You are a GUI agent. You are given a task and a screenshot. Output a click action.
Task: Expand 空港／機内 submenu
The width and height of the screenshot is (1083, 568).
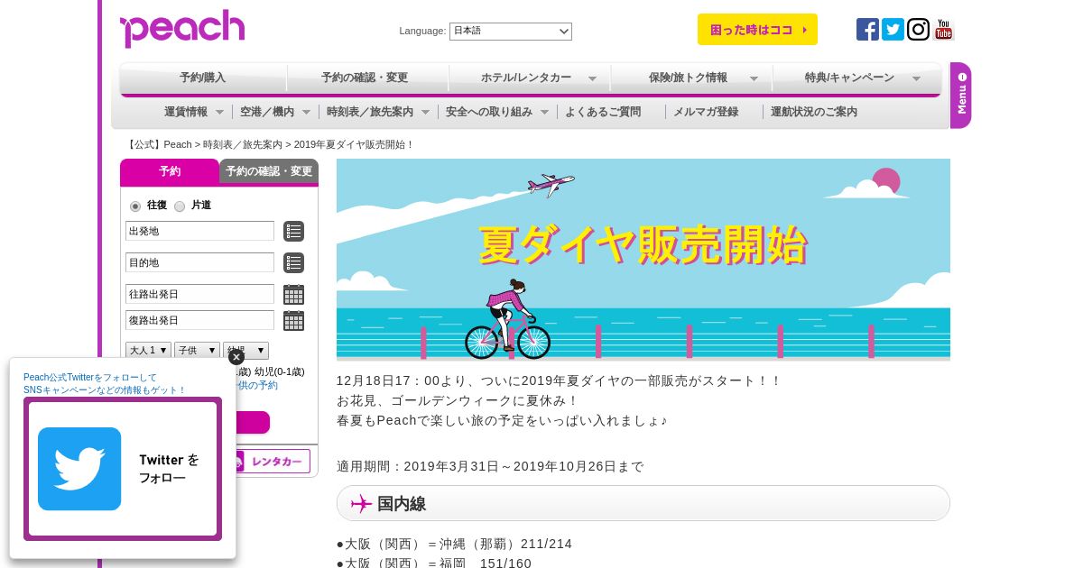coord(275,112)
